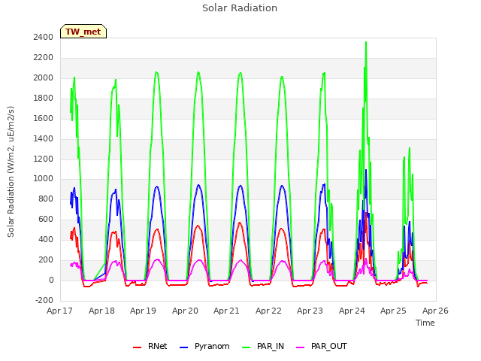
Task: Click the green PAR_IN legend swatch
Action: click(x=247, y=347)
